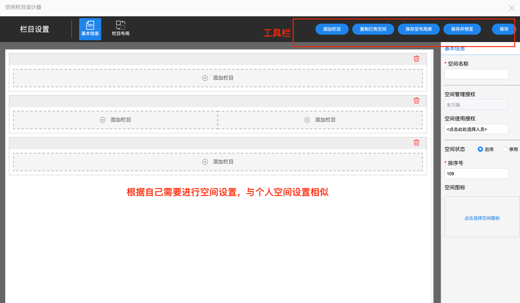
Task: Click the 保存并预览 button
Action: pyautogui.click(x=462, y=29)
